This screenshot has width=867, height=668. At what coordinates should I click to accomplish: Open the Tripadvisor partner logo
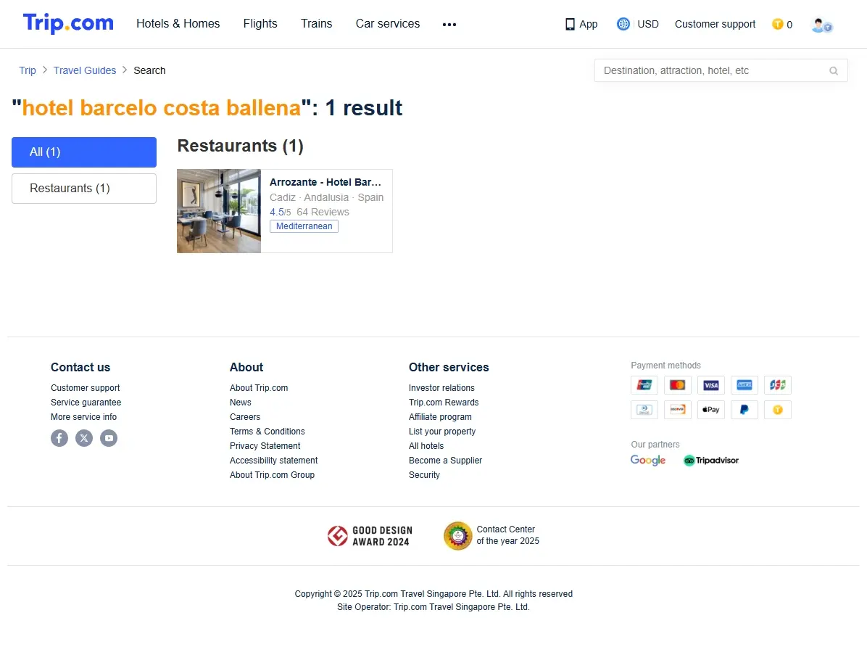(711, 461)
